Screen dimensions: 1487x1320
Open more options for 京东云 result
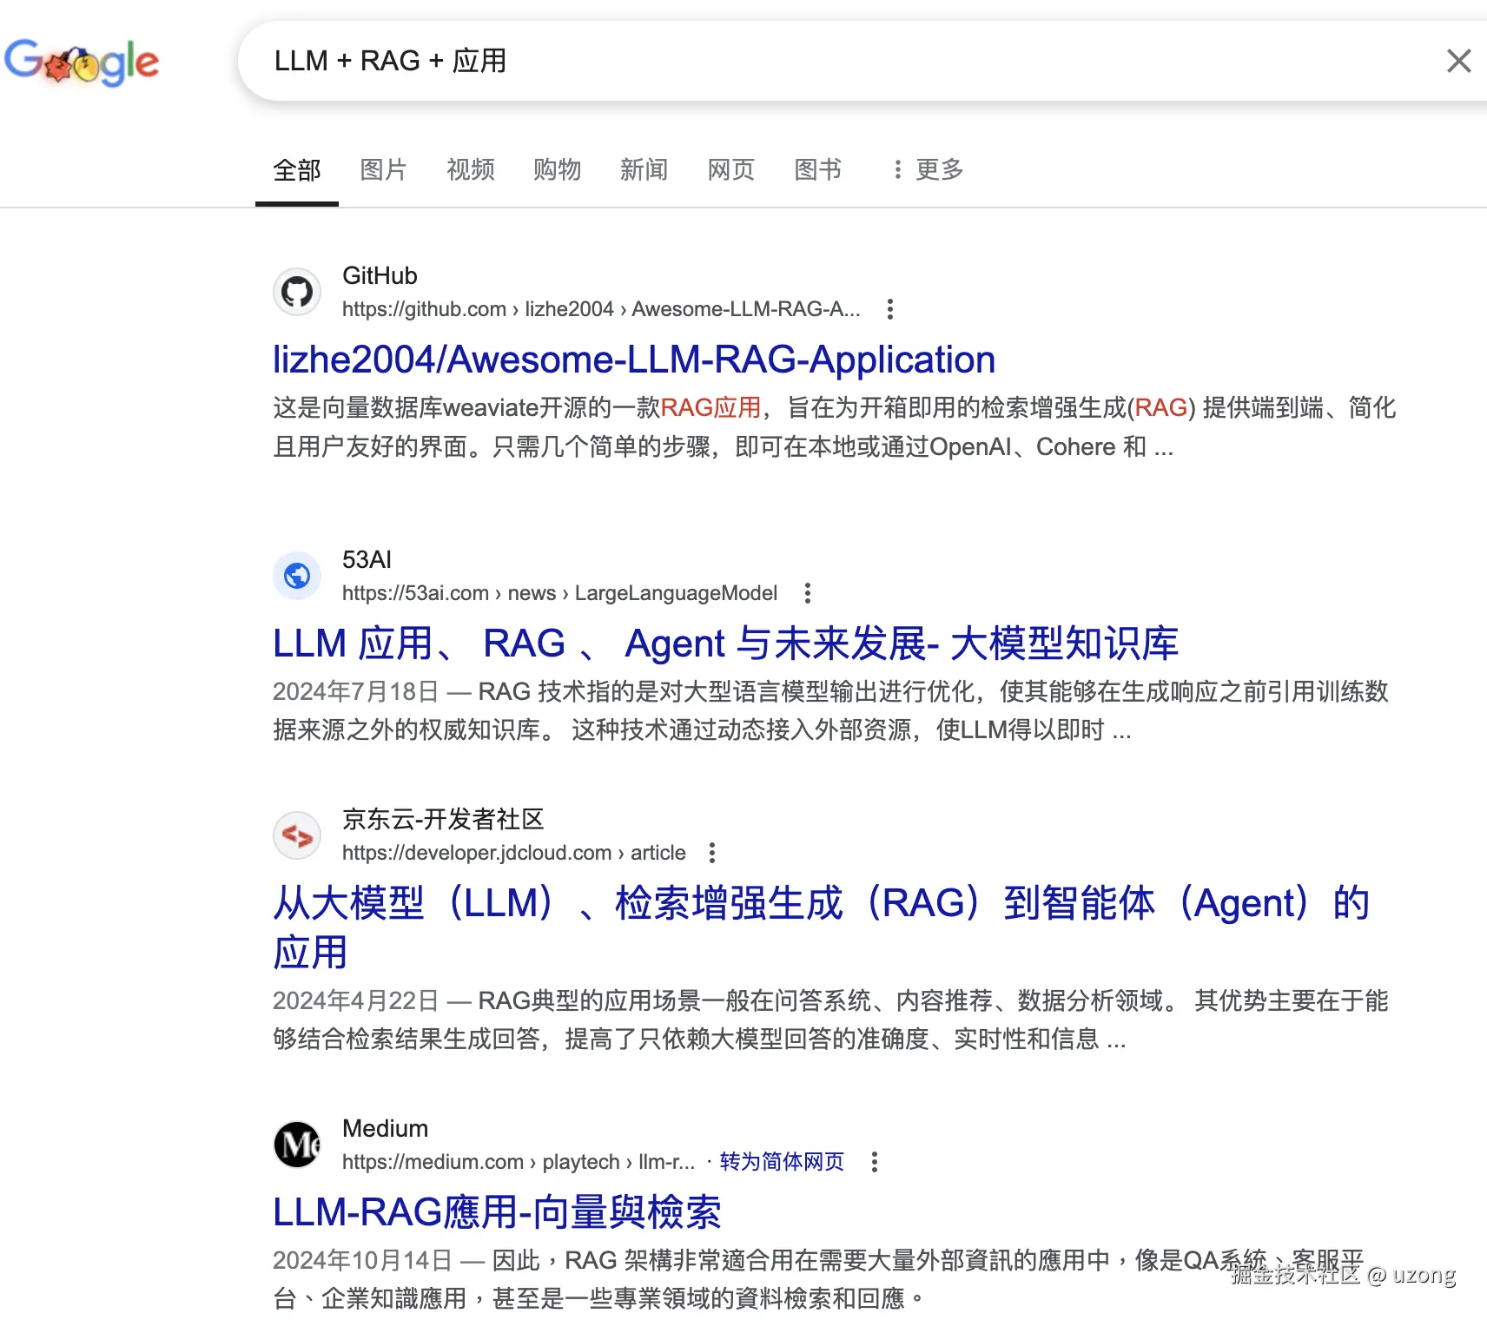pyautogui.click(x=712, y=853)
